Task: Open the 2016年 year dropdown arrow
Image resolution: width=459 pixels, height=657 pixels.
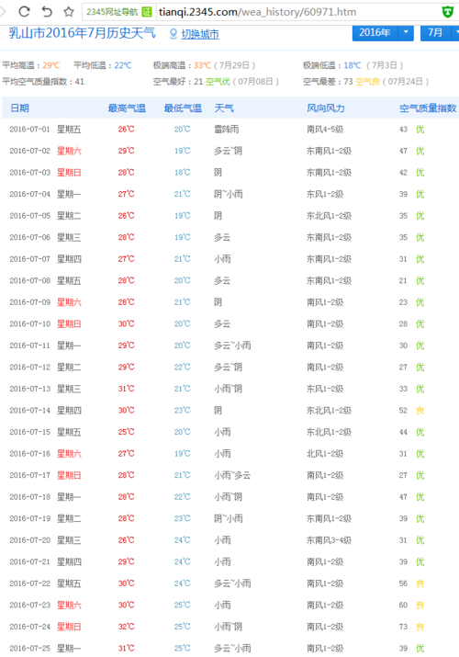Action: [406, 33]
